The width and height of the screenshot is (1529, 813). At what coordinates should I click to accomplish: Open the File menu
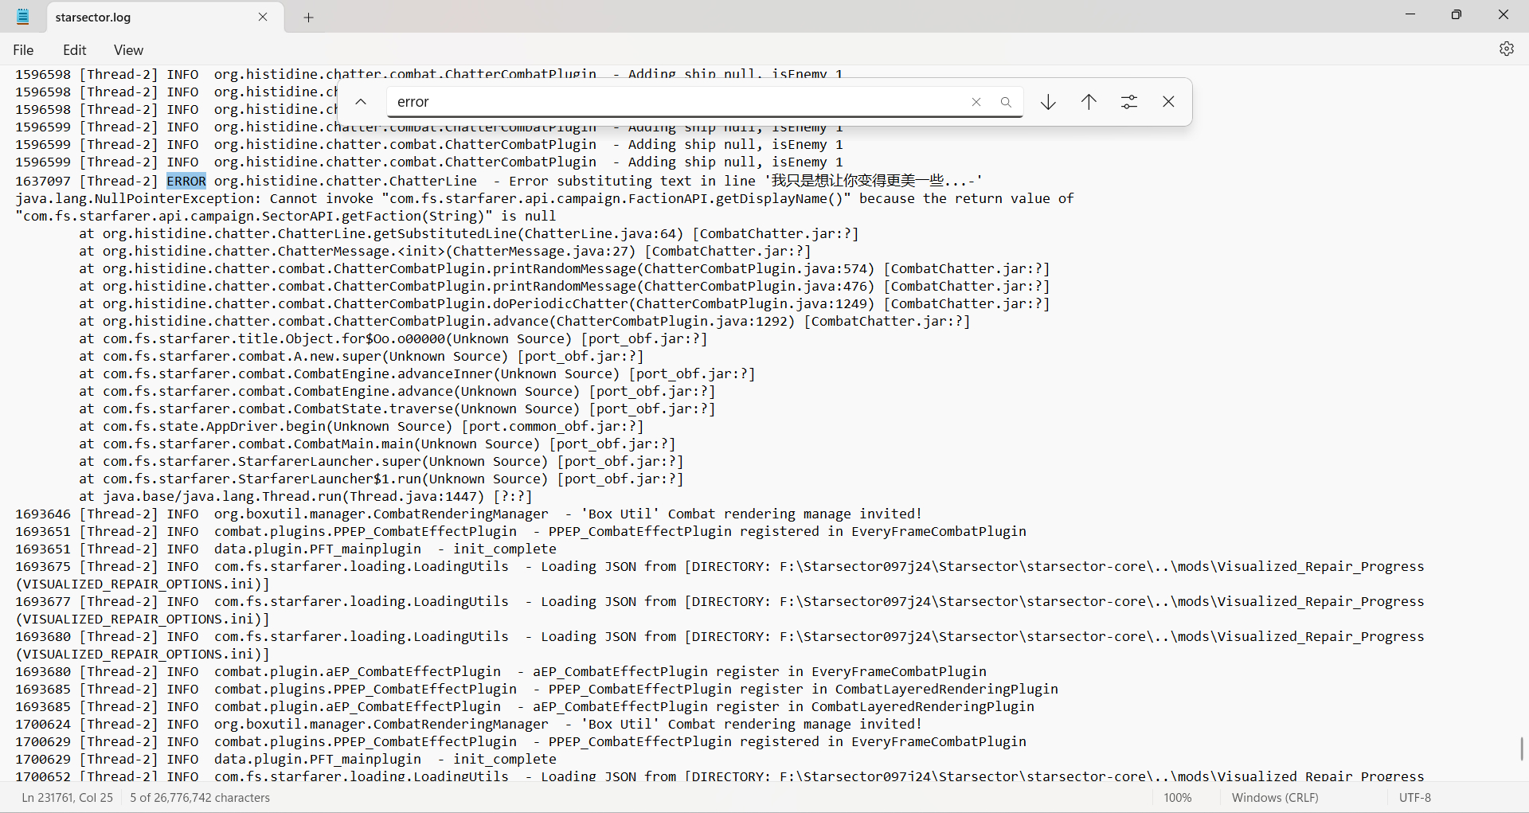coord(23,50)
